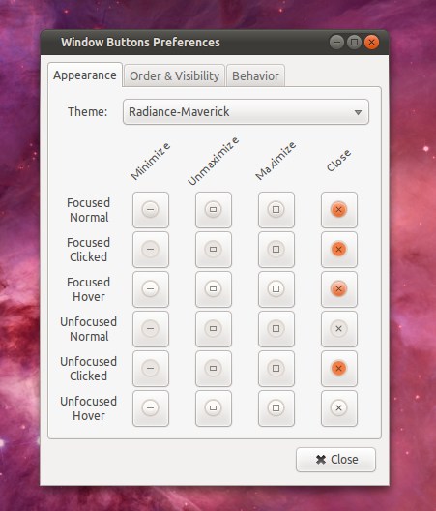Screen dimensions: 436x511
Task: Click the Focused Hover row label
Action: [x=89, y=289]
